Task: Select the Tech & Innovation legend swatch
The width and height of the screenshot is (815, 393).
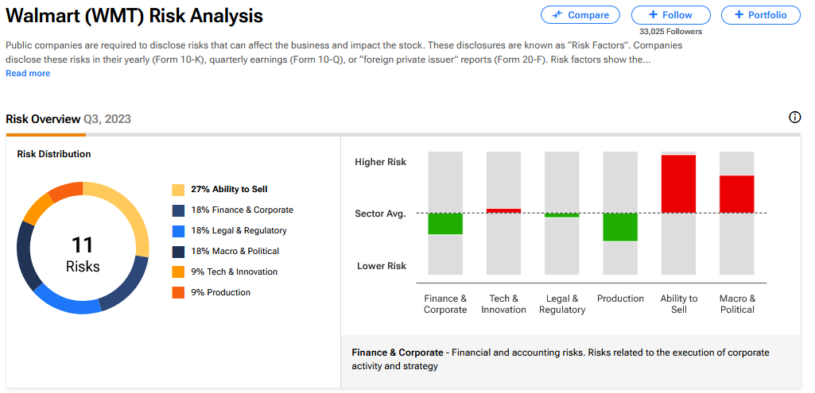Action: (178, 272)
